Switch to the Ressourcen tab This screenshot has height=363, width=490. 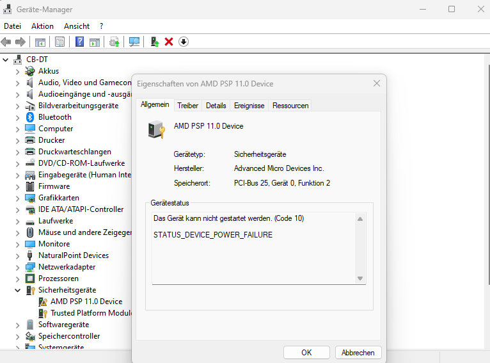(x=290, y=106)
